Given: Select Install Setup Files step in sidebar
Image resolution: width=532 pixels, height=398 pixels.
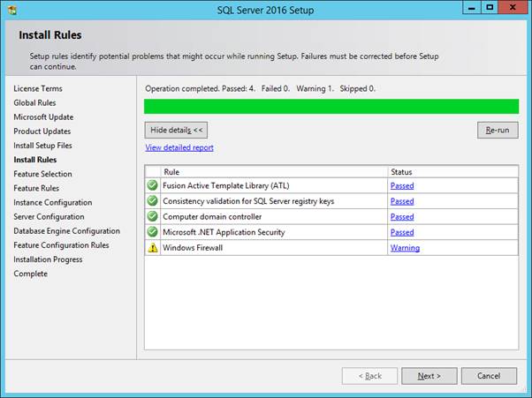Looking at the screenshot, I should [x=42, y=146].
